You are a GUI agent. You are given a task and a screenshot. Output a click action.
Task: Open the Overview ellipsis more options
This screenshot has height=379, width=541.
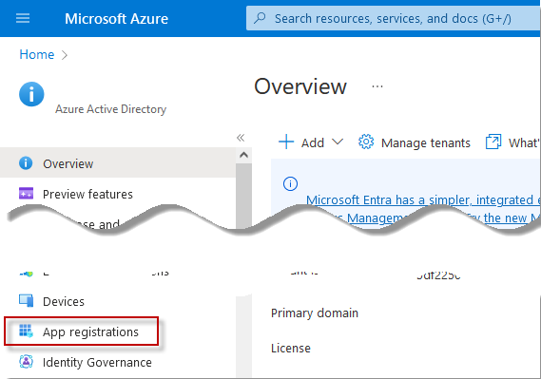coord(377,86)
